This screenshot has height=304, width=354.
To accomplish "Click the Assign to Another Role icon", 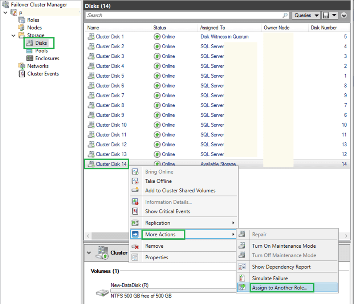I will (x=242, y=287).
